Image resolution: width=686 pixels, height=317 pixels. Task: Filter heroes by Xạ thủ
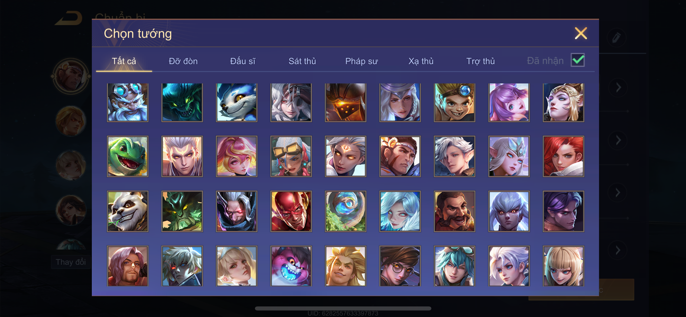click(421, 61)
